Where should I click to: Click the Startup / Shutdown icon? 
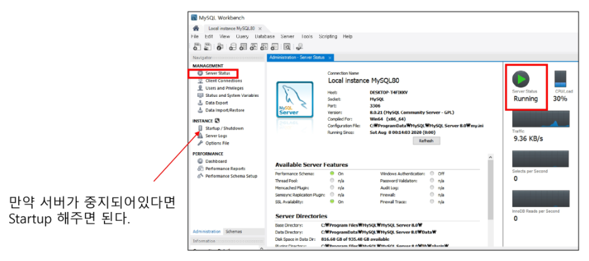click(x=200, y=128)
